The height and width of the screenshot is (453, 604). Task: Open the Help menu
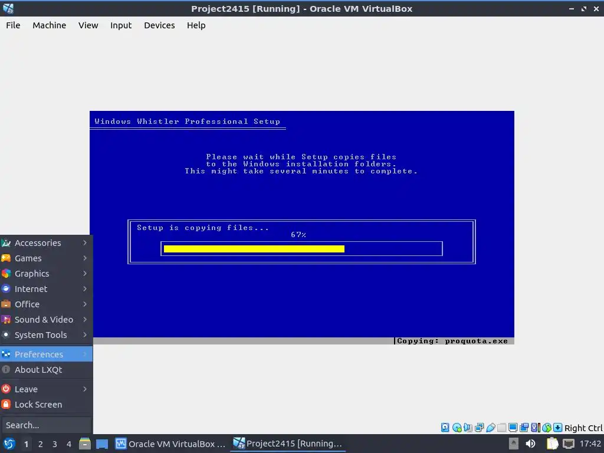tap(196, 25)
